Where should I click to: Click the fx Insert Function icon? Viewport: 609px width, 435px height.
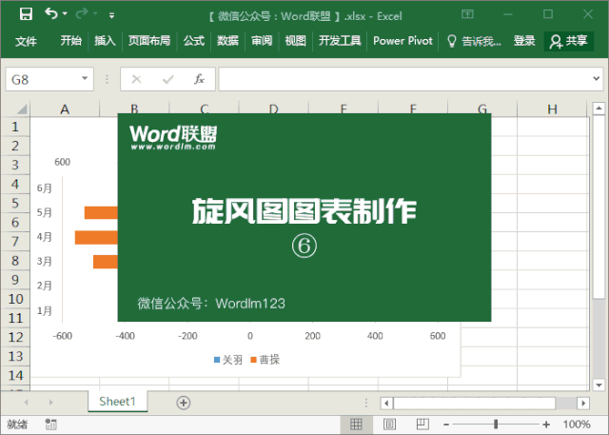pos(199,79)
